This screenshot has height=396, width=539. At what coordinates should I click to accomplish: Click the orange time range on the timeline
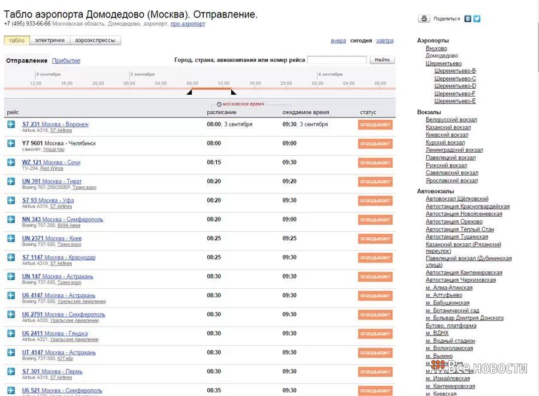[211, 89]
